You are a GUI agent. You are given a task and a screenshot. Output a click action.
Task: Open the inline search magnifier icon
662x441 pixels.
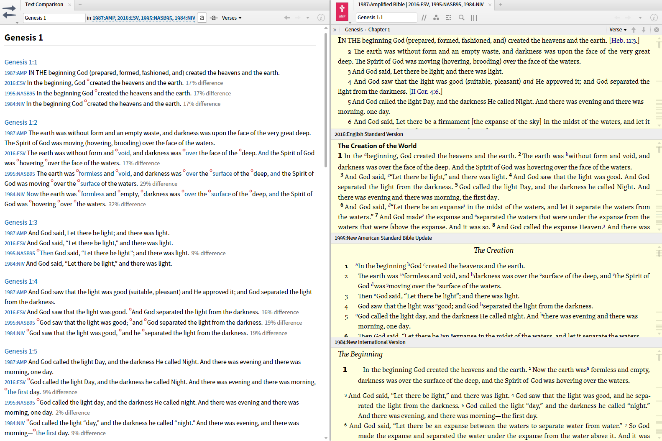click(462, 18)
